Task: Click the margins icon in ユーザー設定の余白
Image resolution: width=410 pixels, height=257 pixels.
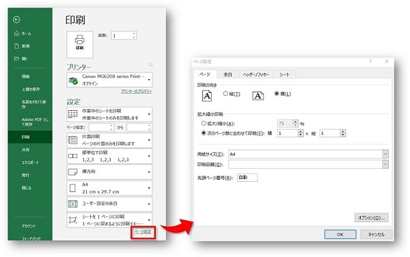Action: pyautogui.click(x=72, y=204)
